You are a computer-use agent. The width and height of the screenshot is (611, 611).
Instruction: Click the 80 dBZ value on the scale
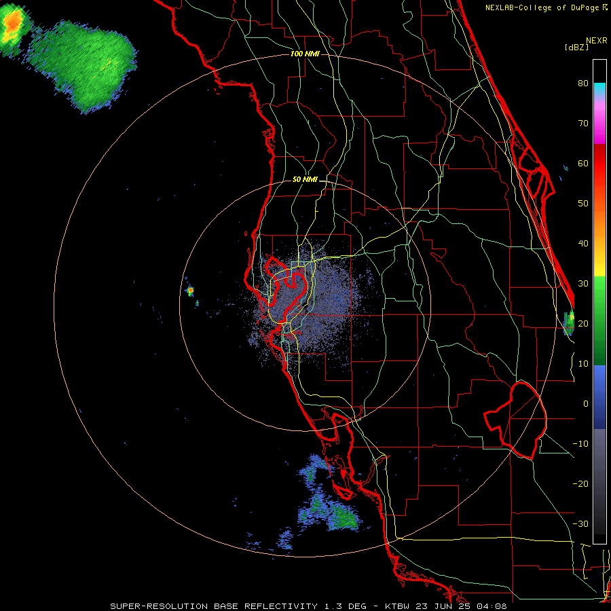583,83
